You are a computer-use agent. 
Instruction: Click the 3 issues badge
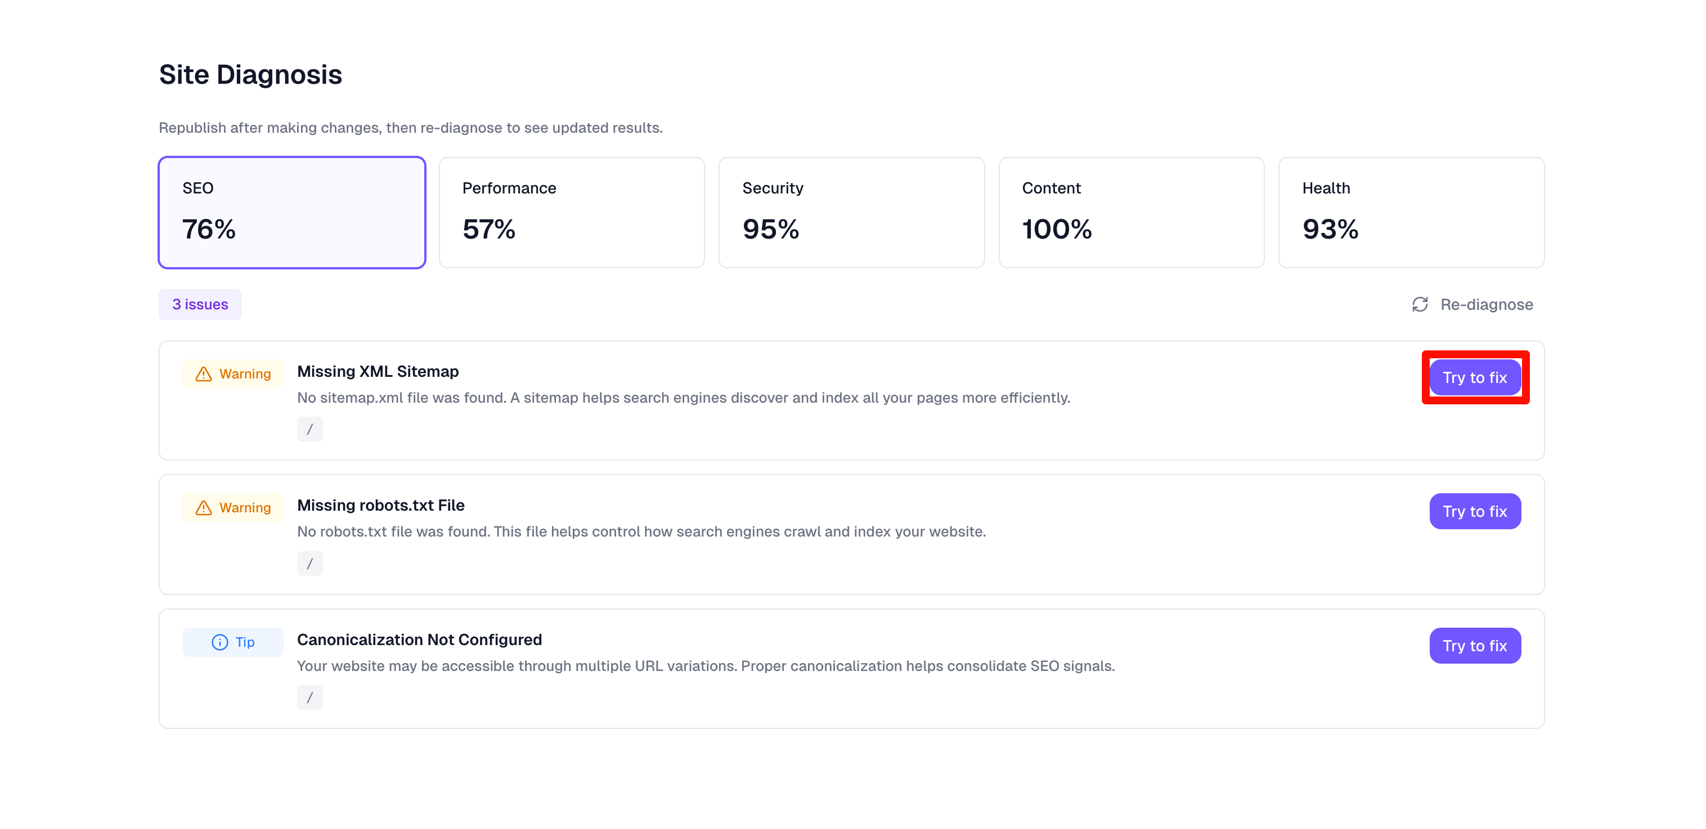coord(200,305)
